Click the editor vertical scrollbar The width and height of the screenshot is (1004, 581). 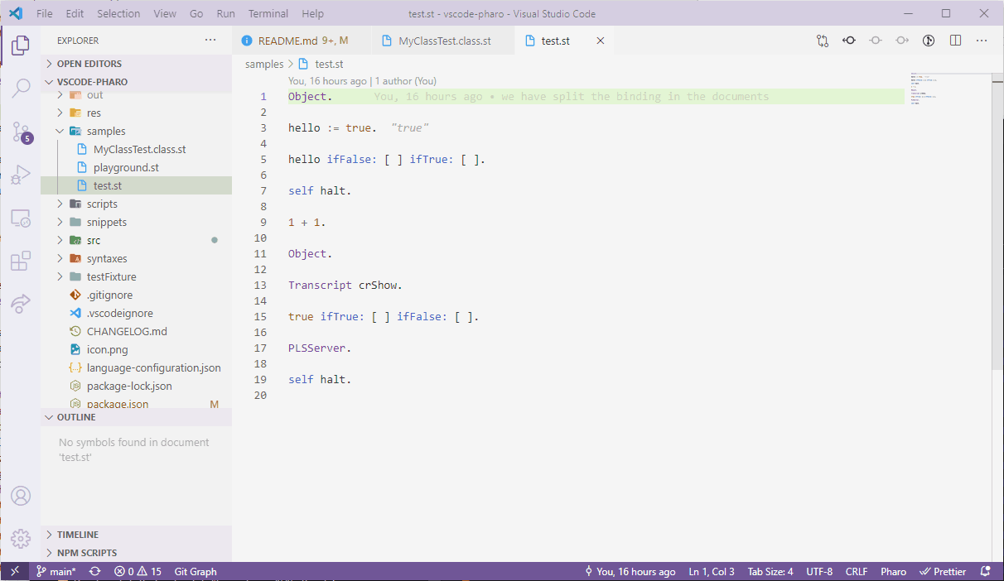pyautogui.click(x=997, y=221)
